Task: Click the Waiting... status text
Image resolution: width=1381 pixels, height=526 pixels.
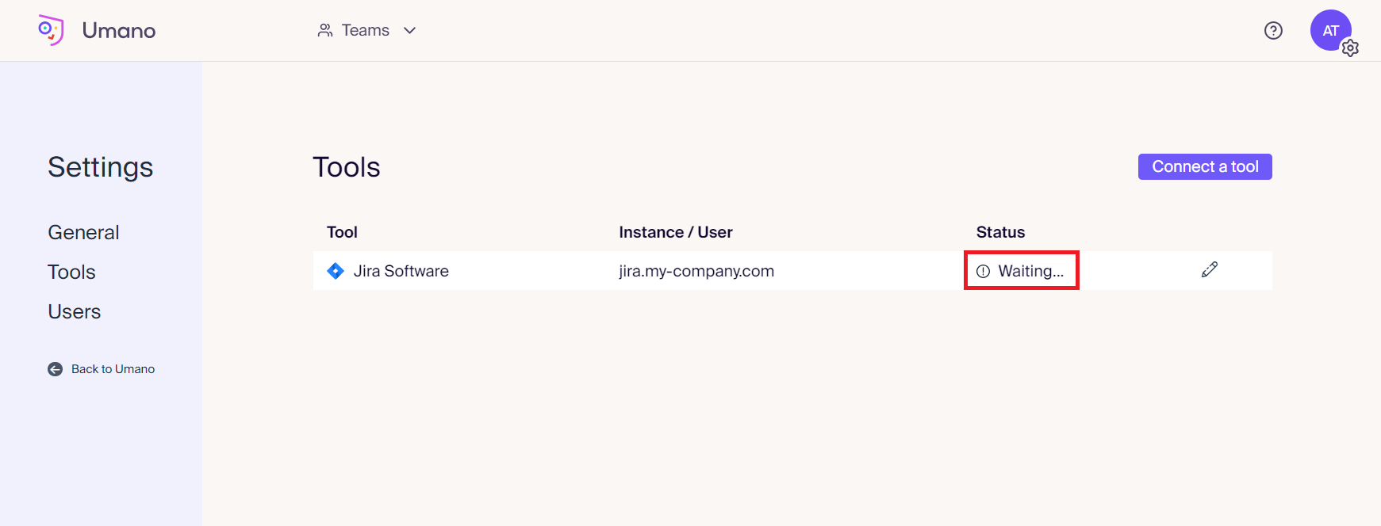Action: point(1030,271)
